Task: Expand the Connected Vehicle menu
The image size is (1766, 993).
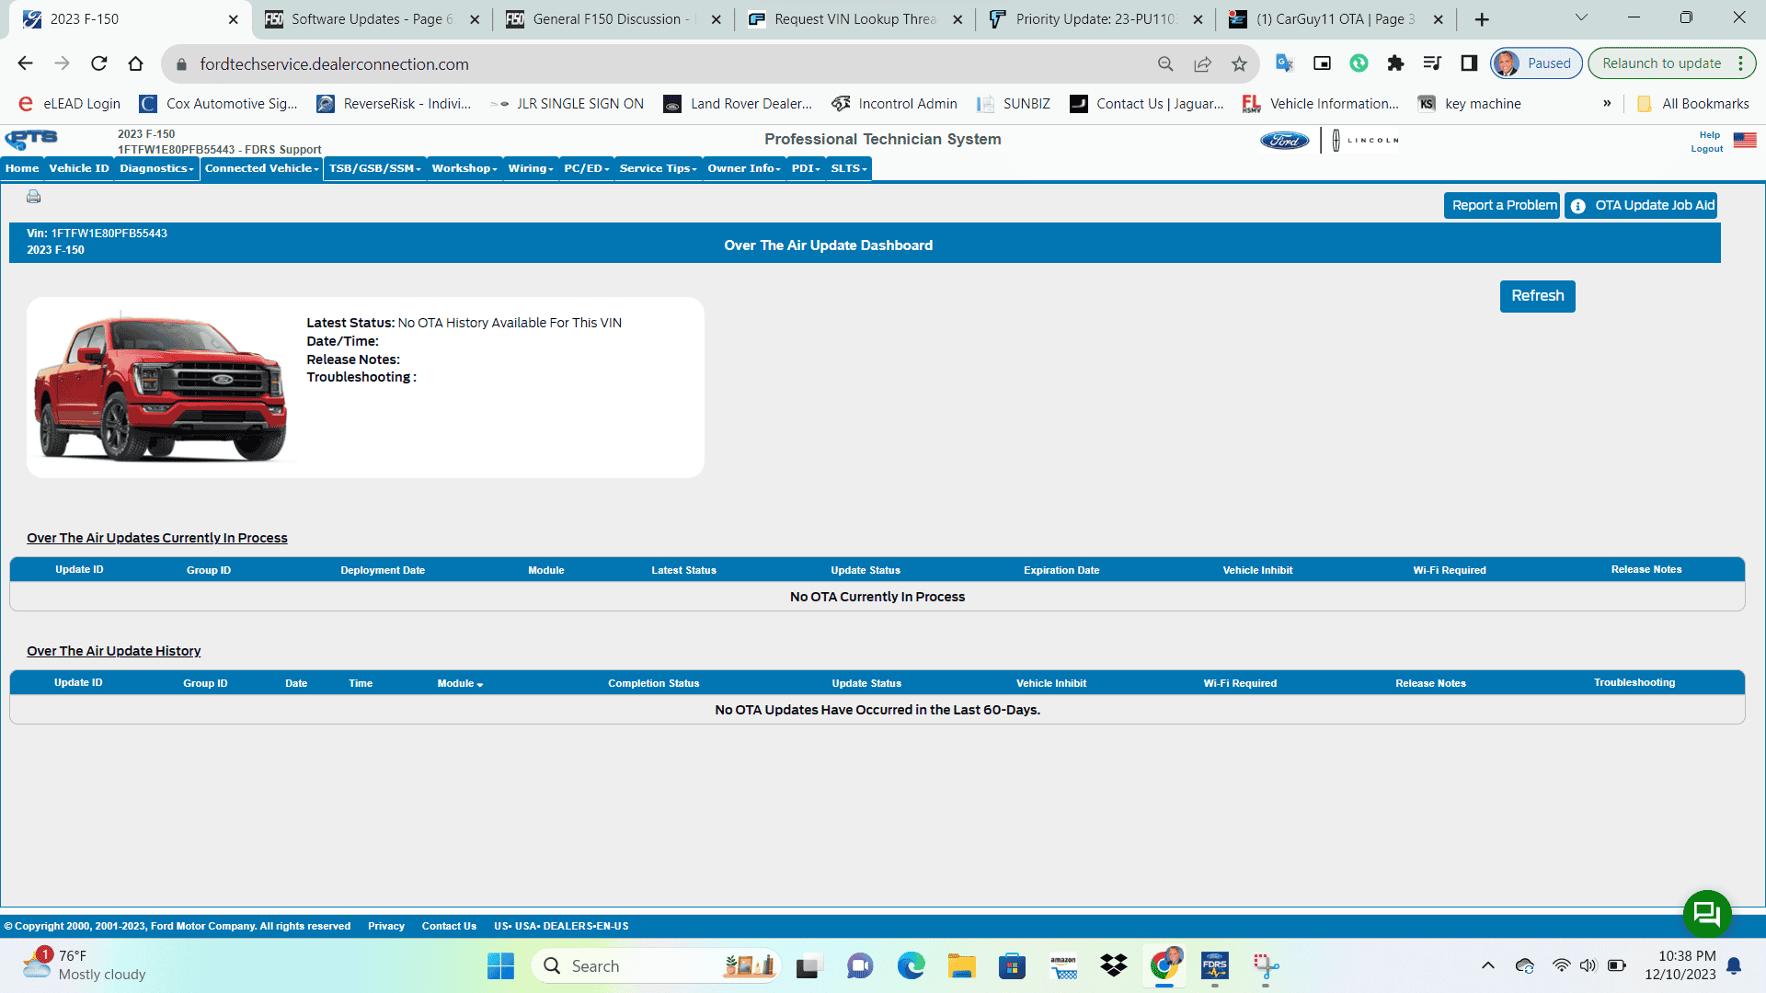Action: (x=261, y=168)
